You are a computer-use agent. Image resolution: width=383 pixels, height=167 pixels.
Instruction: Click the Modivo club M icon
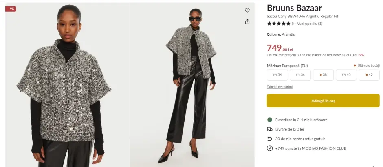click(x=269, y=148)
